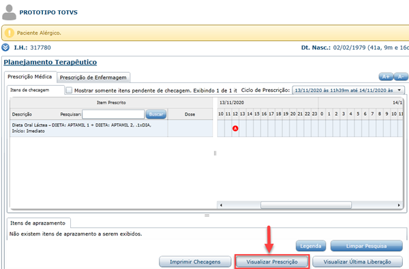Click the I.H. number 317780

[x=40, y=48]
